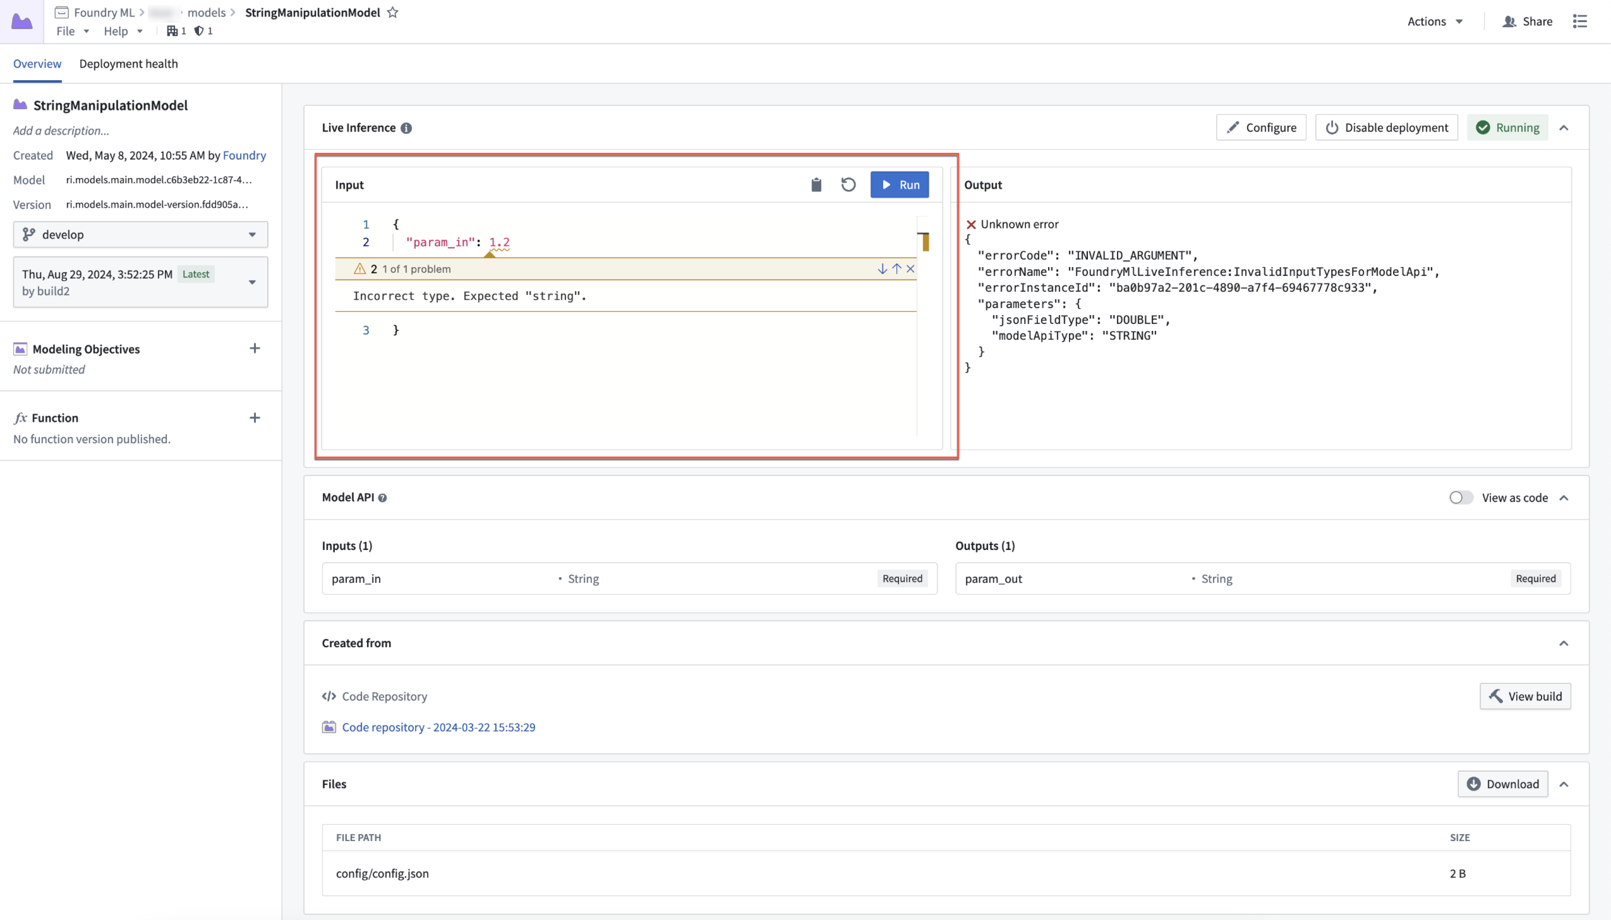
Task: Click the Modeling Objectives section icon
Action: click(x=20, y=349)
